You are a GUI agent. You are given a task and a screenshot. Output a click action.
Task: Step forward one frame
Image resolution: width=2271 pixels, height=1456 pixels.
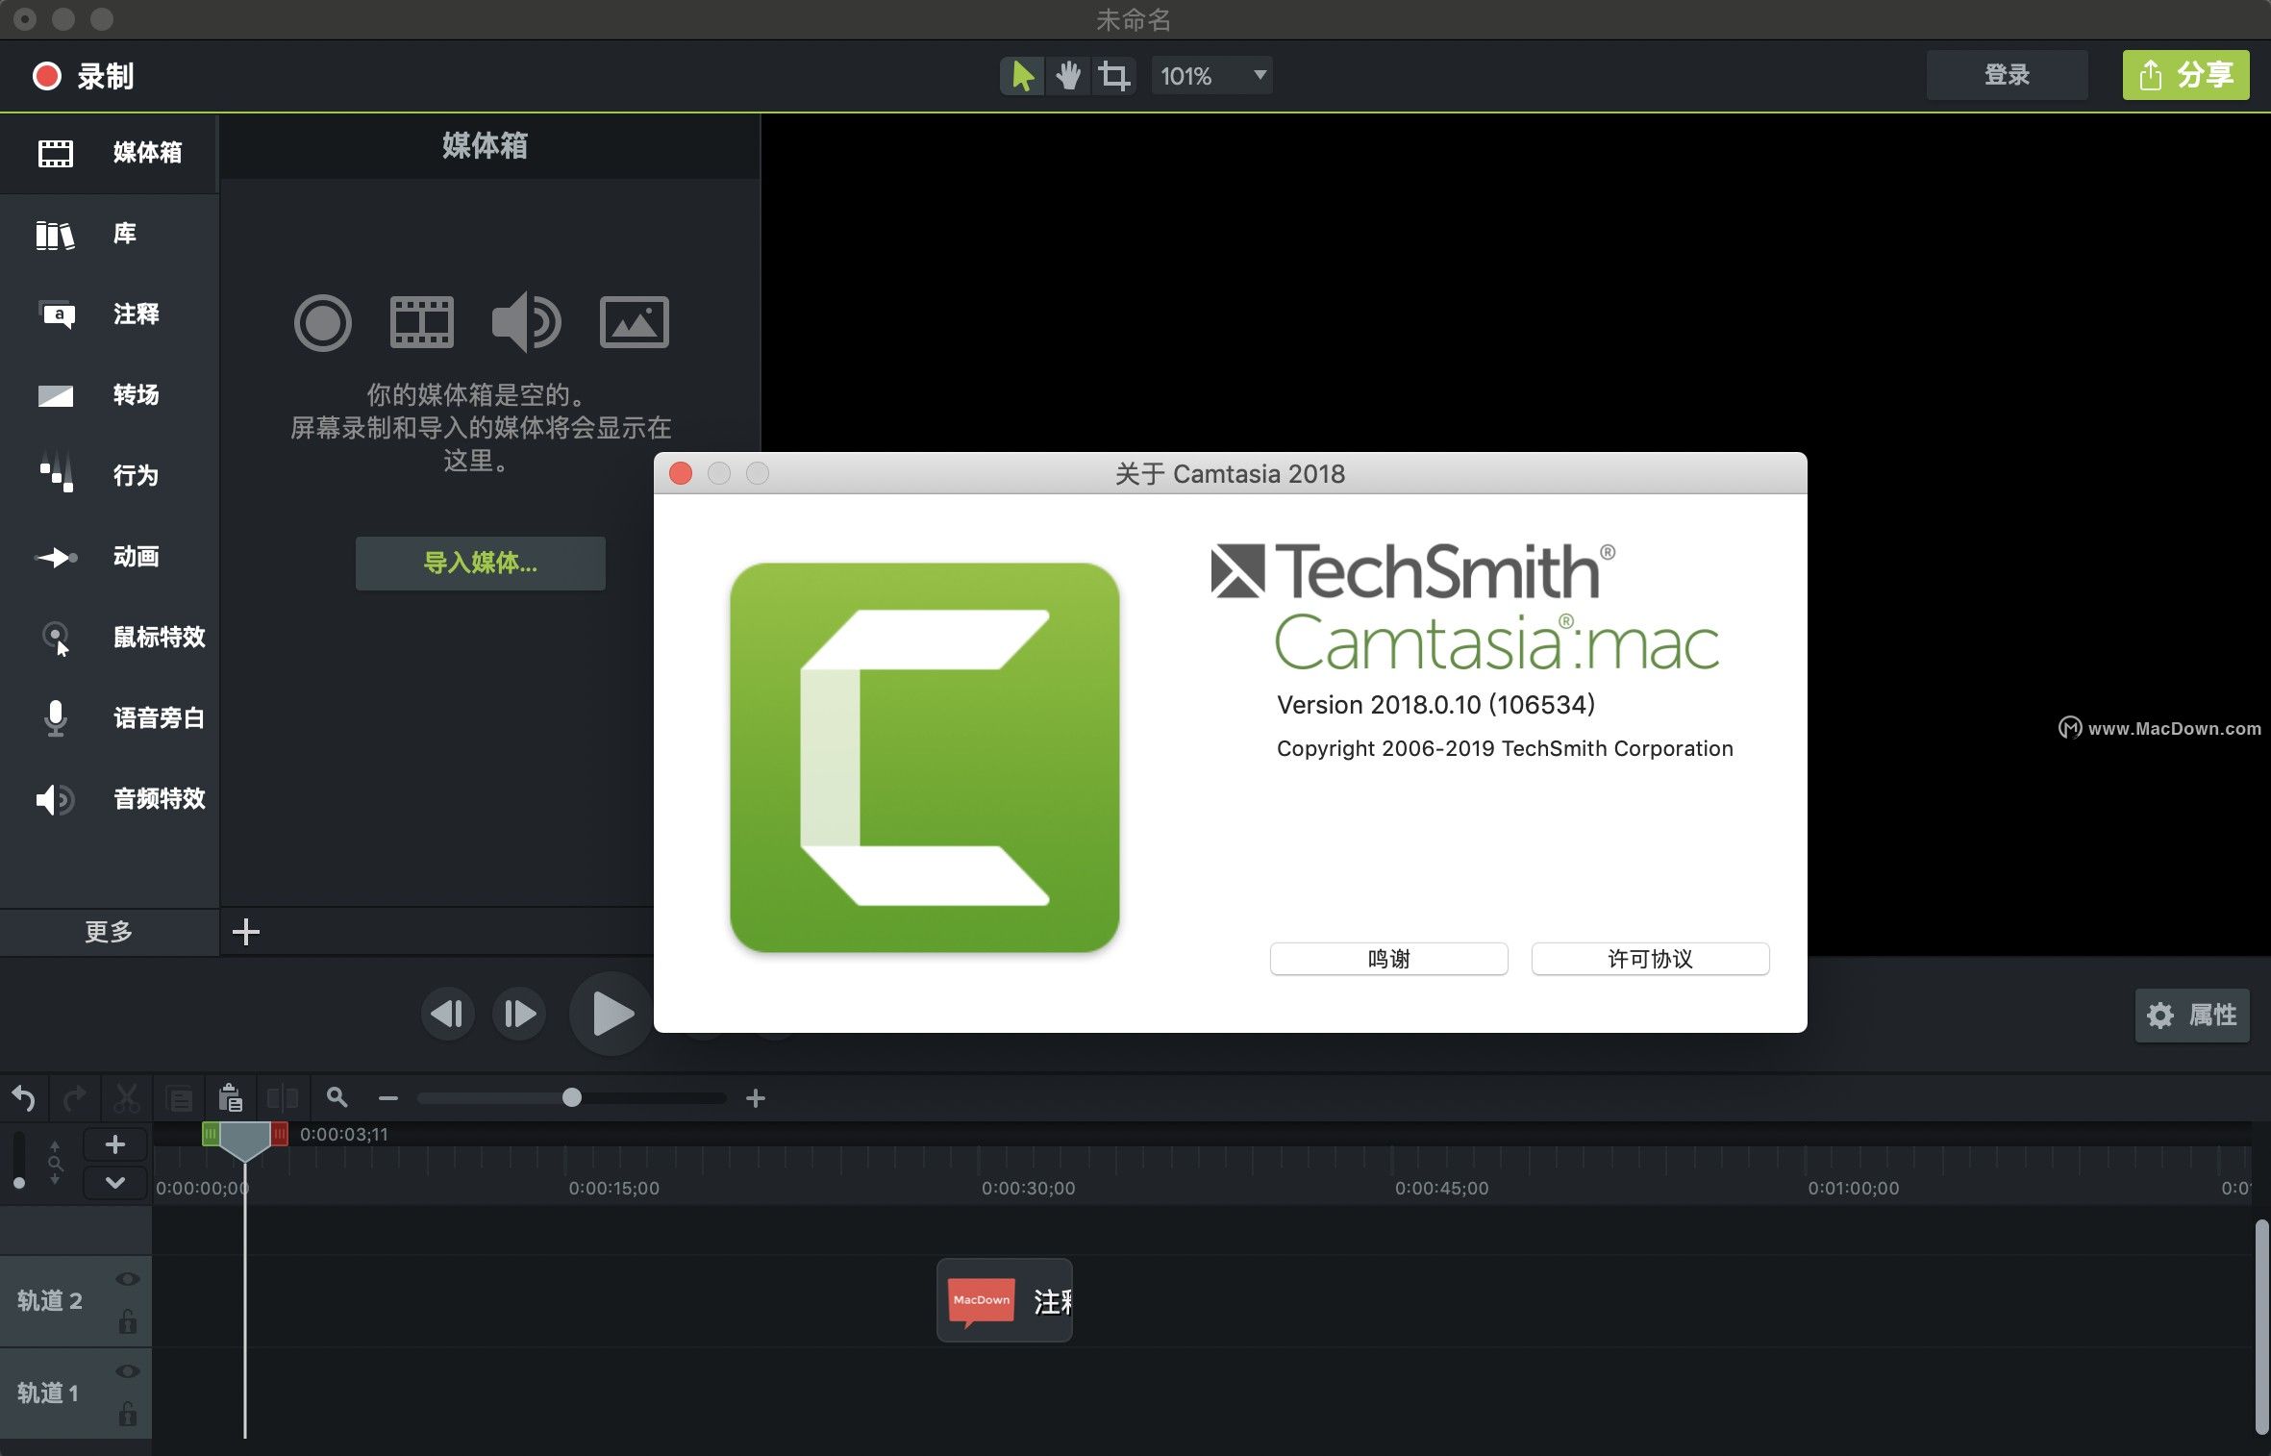click(519, 1014)
